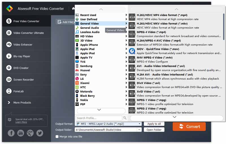Viewport: 226px width, 144px height.
Task: Click the DVD Creator disc icon
Action: (x=9, y=68)
